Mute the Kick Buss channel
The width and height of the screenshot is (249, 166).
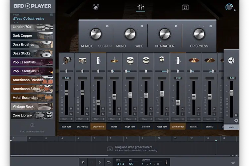(71, 109)
